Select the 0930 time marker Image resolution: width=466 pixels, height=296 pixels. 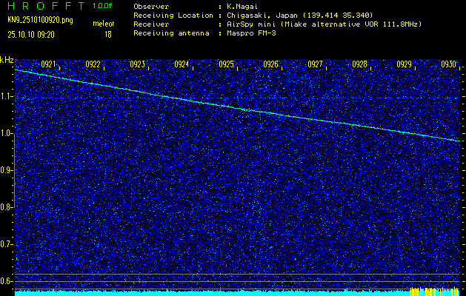point(448,64)
